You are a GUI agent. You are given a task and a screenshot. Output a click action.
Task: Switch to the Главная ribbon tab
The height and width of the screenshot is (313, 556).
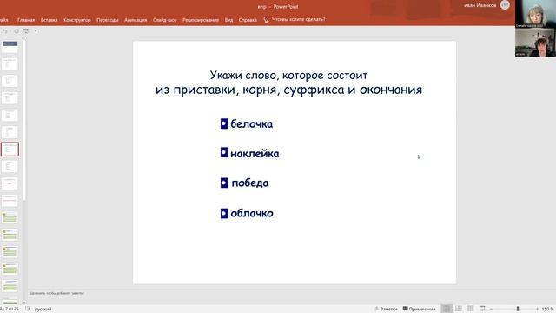[26, 20]
